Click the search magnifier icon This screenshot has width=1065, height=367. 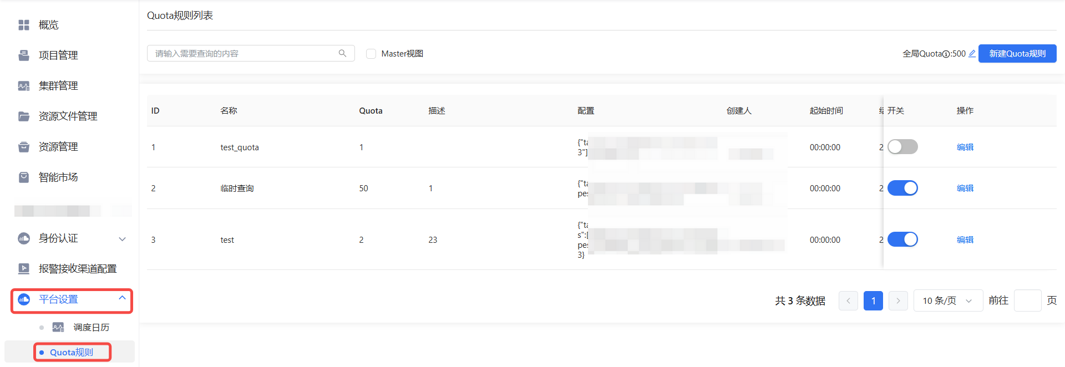(342, 53)
